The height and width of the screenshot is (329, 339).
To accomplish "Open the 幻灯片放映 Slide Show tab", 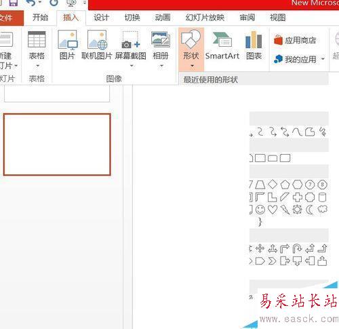I will [x=205, y=18].
